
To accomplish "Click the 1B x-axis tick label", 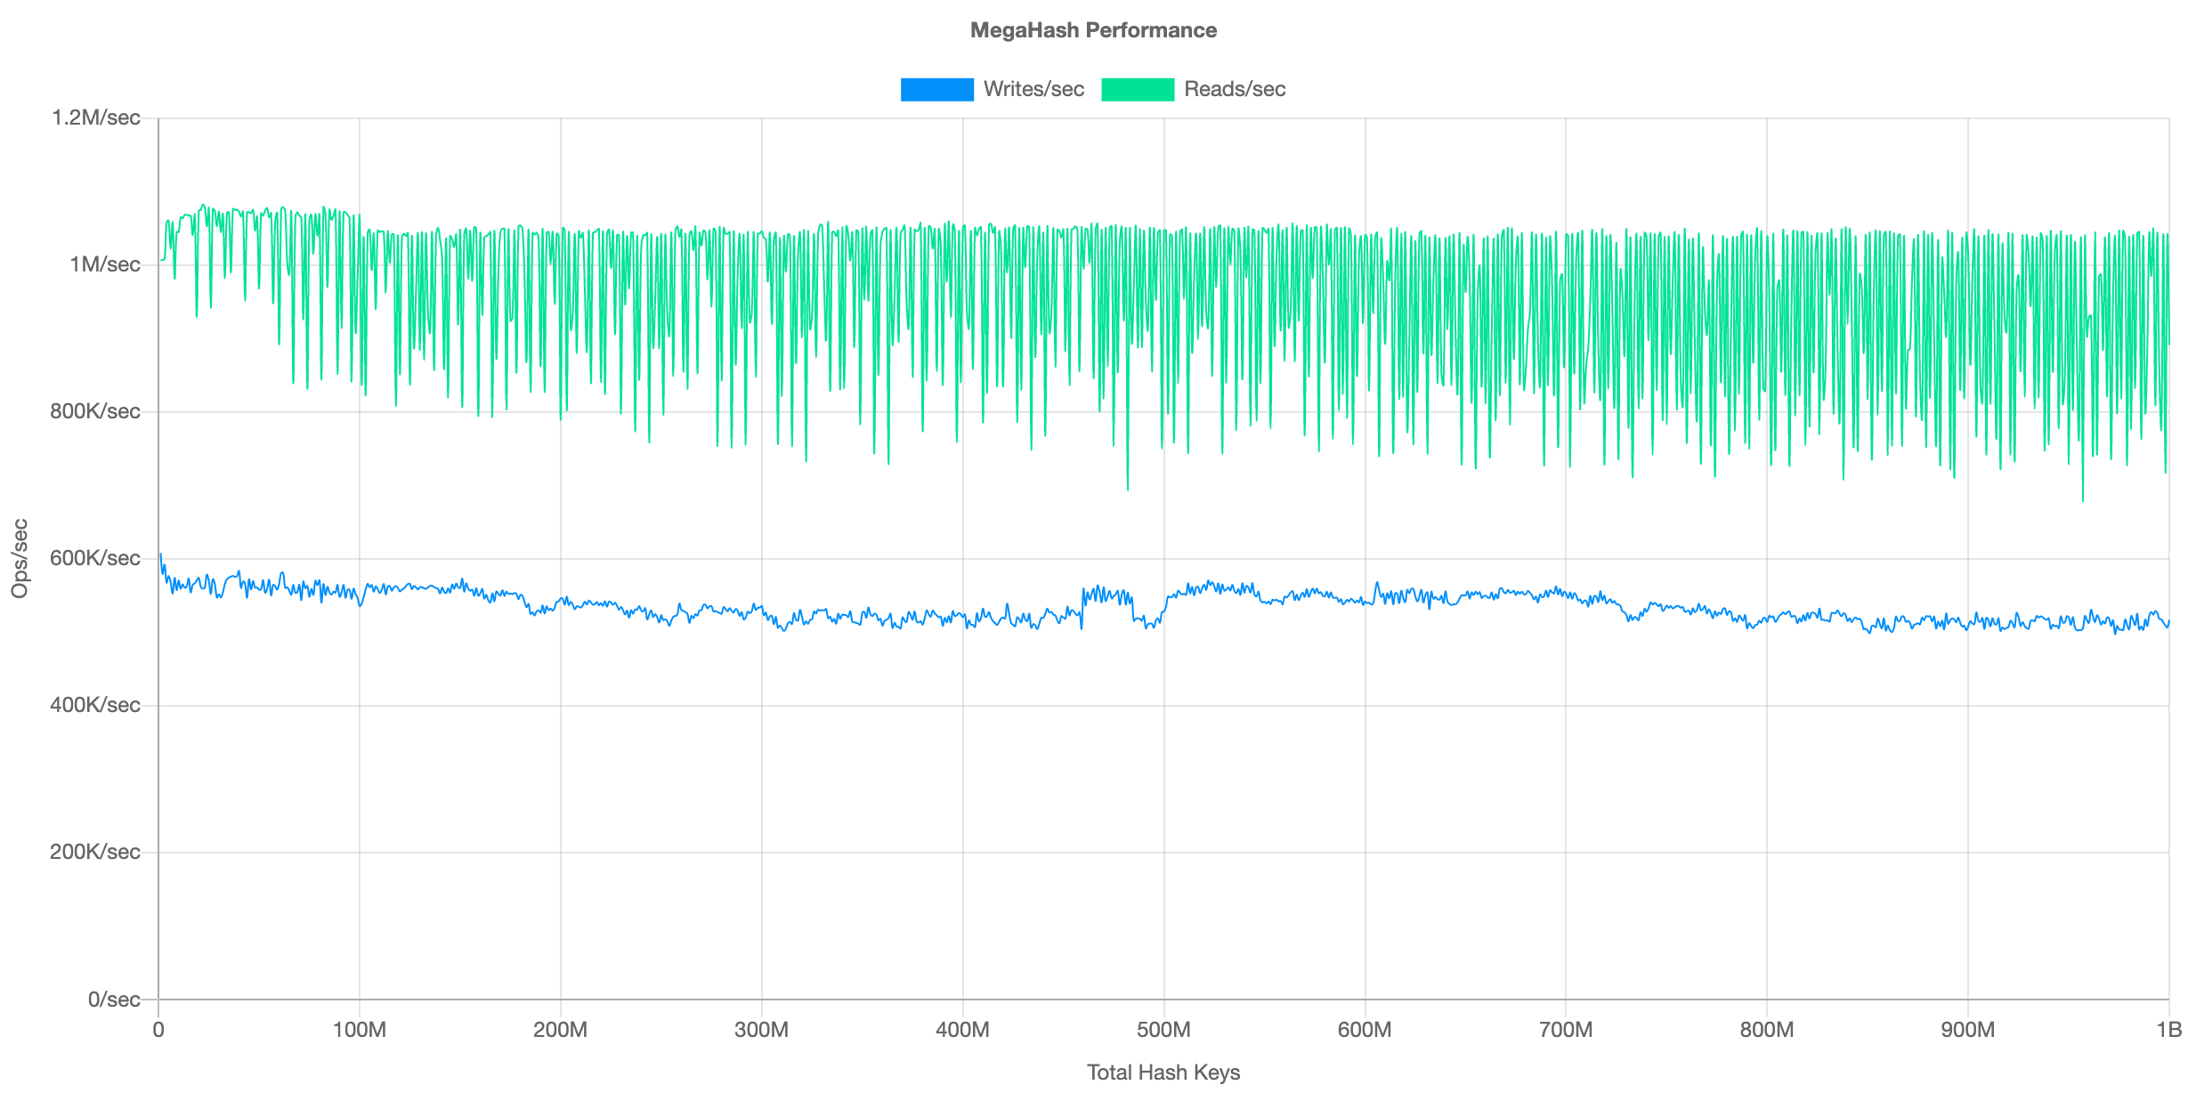I will point(2168,1030).
